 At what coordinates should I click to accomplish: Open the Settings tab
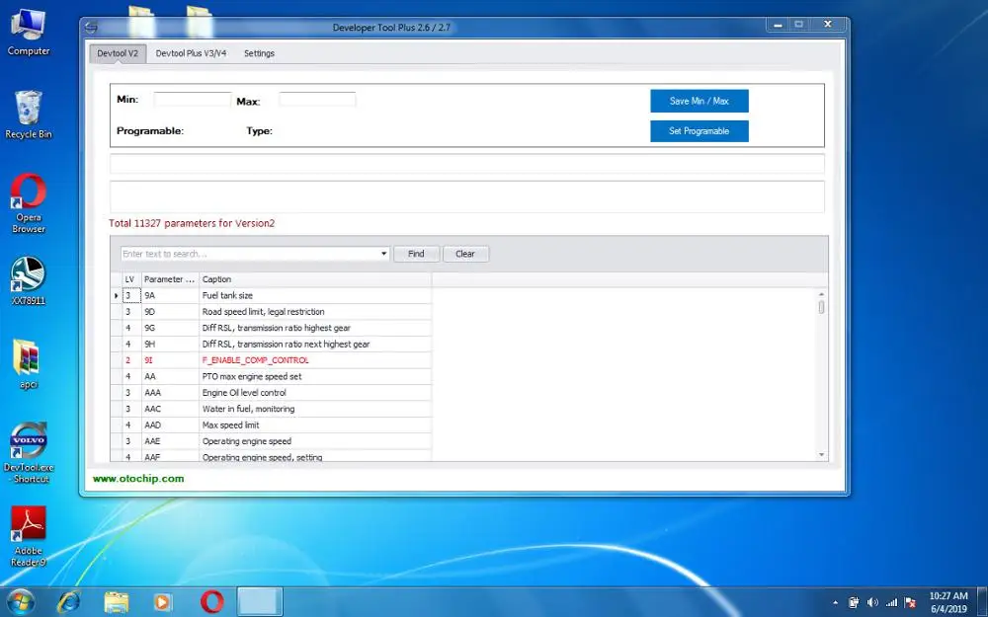click(x=259, y=53)
